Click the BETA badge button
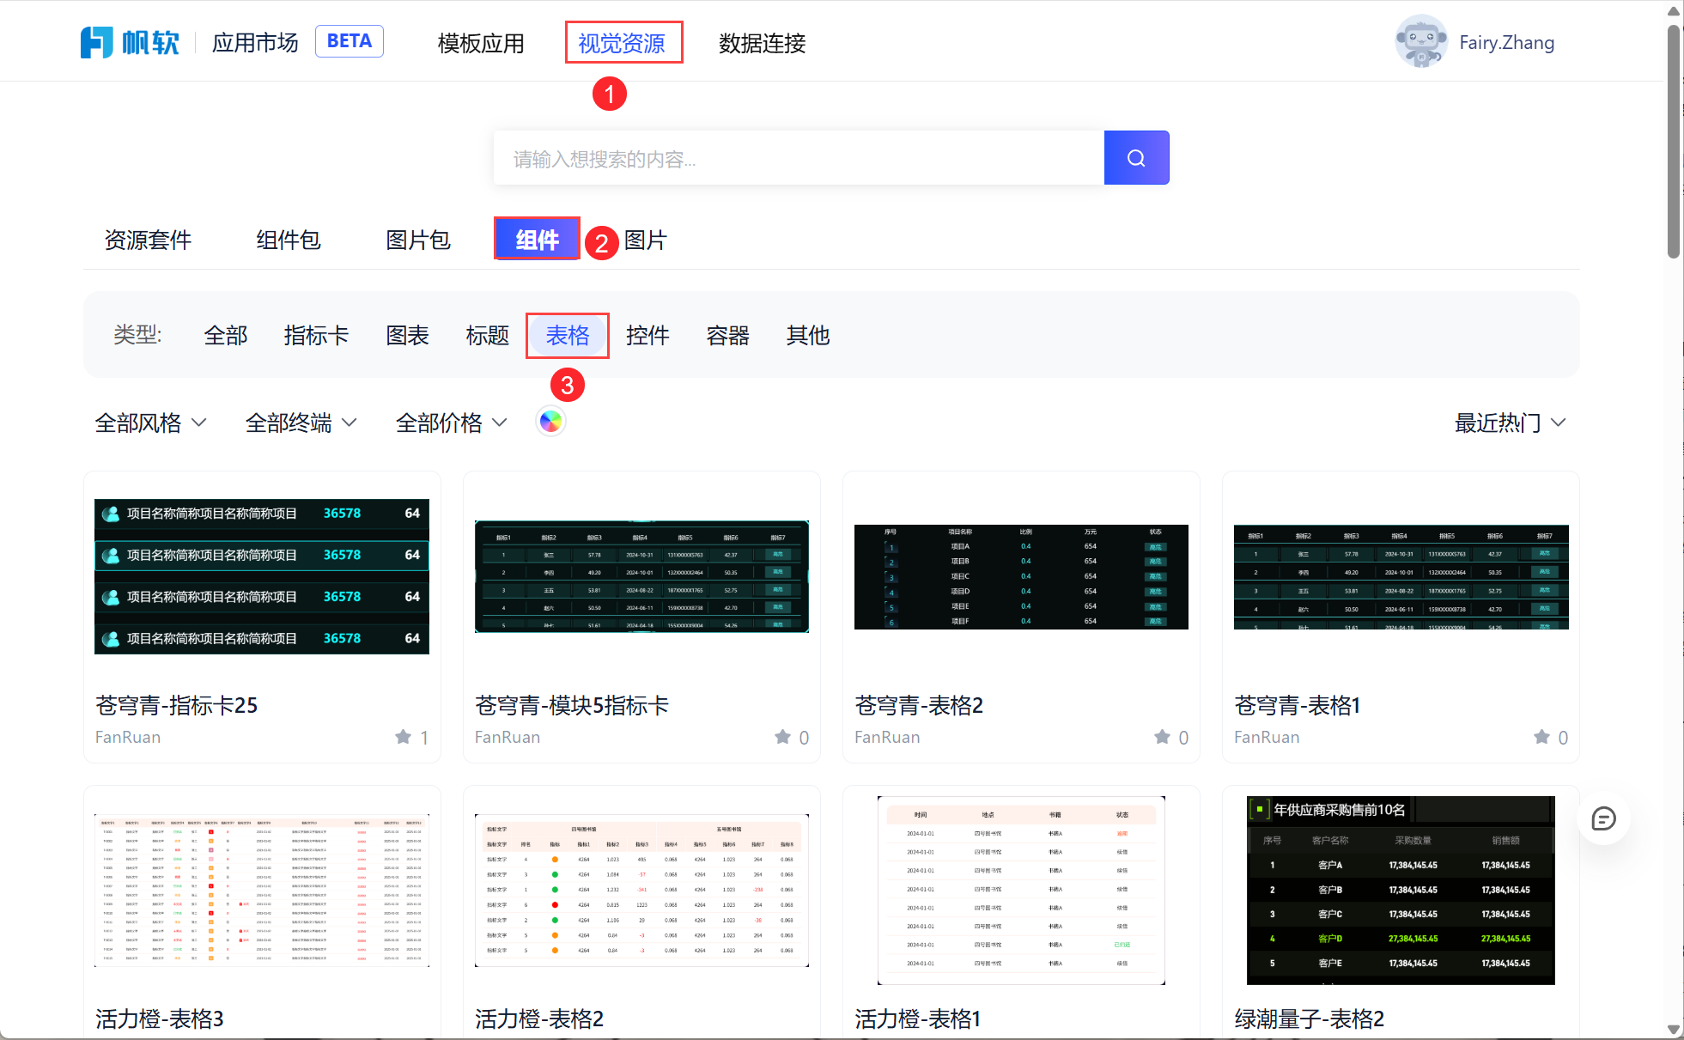The height and width of the screenshot is (1040, 1684). [349, 41]
